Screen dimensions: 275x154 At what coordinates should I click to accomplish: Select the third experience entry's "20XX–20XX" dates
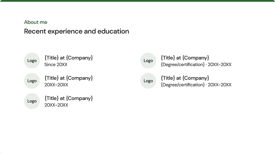tap(56, 105)
